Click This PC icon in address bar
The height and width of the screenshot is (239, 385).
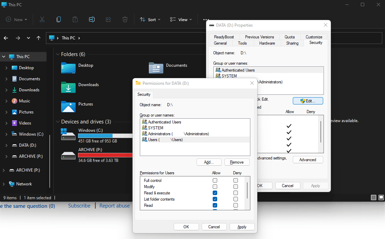pos(51,38)
